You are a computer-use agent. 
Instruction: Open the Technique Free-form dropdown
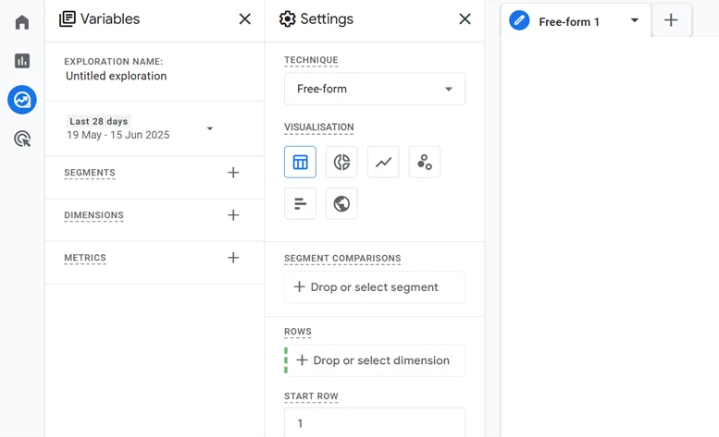point(375,89)
